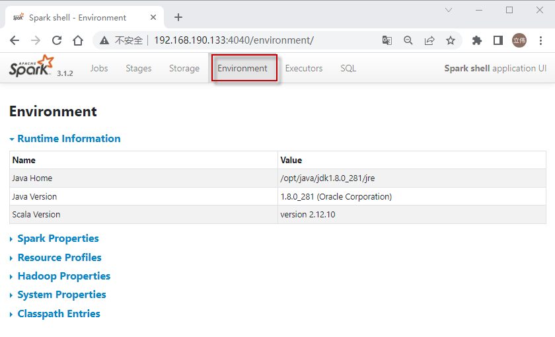Open the zoom magnifier icon
This screenshot has width=555, height=337.
click(408, 40)
